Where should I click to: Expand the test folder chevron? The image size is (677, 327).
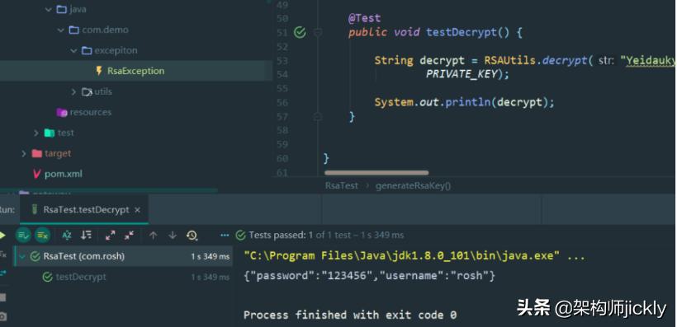36,133
